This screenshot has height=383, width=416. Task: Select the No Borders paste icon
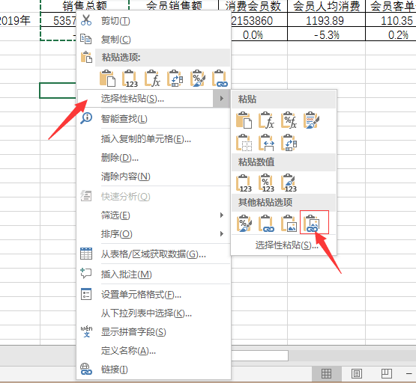(x=244, y=143)
